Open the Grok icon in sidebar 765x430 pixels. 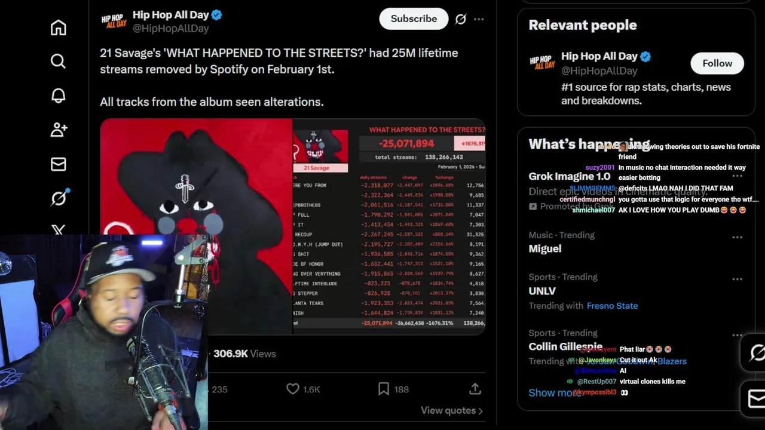click(x=59, y=198)
